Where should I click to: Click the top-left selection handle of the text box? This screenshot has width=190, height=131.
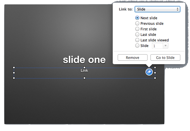click(14, 67)
